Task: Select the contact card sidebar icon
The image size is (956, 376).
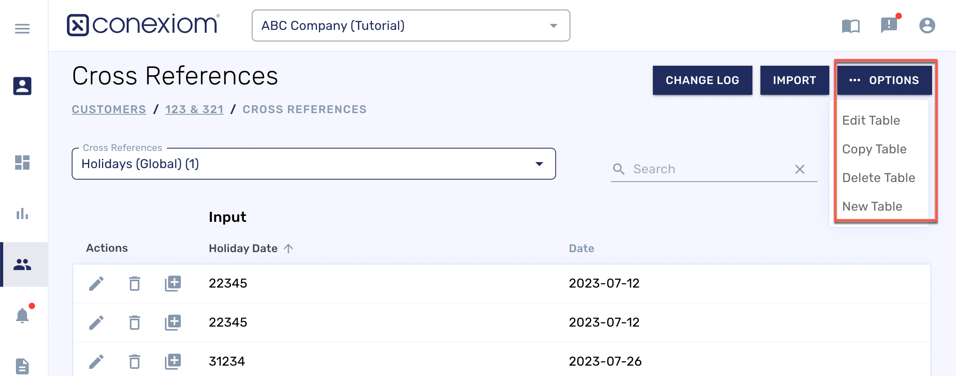Action: coord(23,86)
